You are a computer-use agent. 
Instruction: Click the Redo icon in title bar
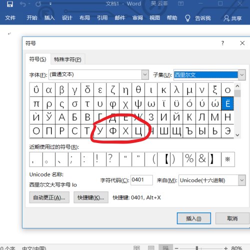point(38,4)
